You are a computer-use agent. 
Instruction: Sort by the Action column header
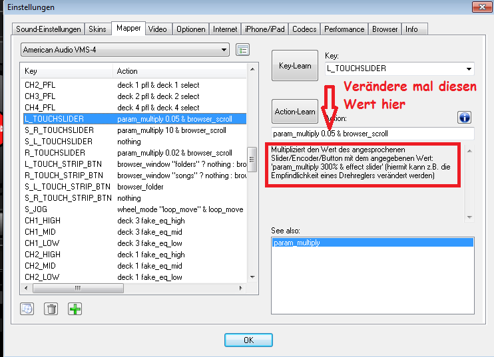(x=180, y=71)
